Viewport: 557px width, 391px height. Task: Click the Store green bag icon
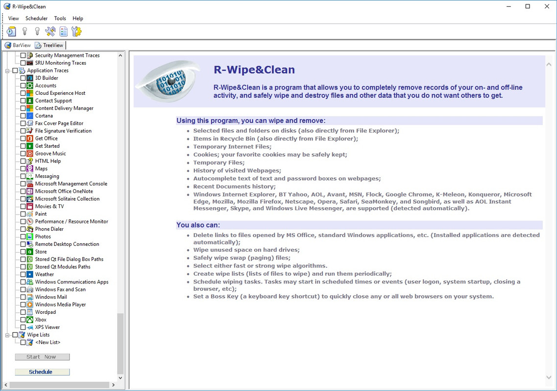[x=30, y=252]
